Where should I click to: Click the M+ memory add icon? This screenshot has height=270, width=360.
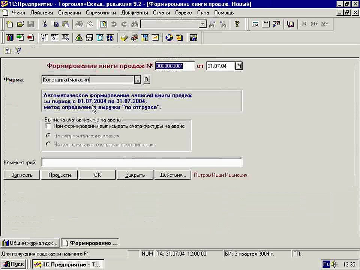[314, 24]
